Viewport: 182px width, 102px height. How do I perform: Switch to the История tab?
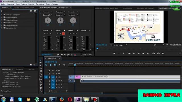(x=32, y=69)
